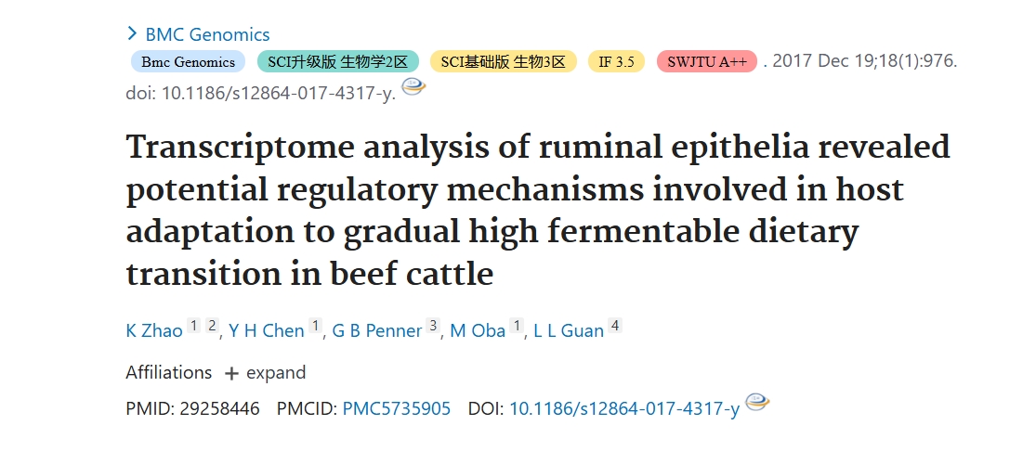Click the Sci-Hub icon next to the top doi
The image size is (1036, 464).
[x=413, y=87]
